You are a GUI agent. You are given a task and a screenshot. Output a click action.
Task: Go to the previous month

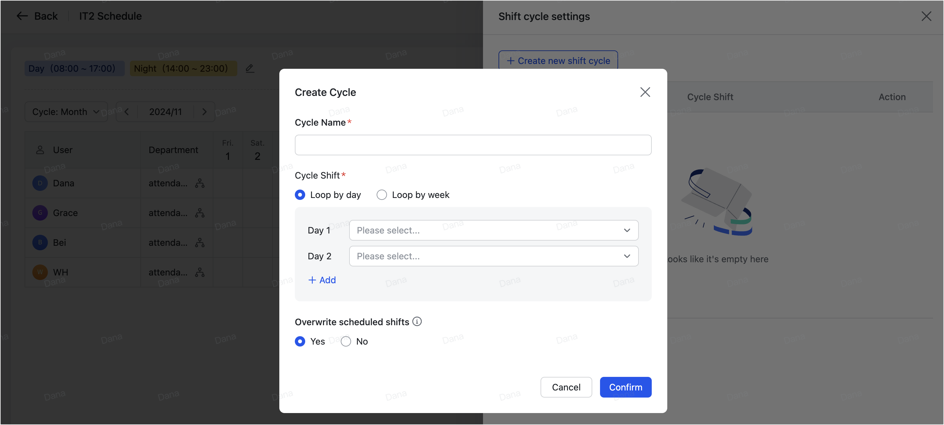[127, 112]
